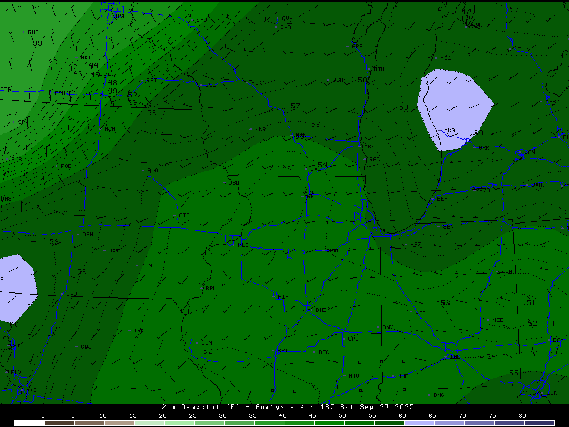The width and height of the screenshot is (569, 427).
Task: Click the MTW station label
Action: [379, 69]
